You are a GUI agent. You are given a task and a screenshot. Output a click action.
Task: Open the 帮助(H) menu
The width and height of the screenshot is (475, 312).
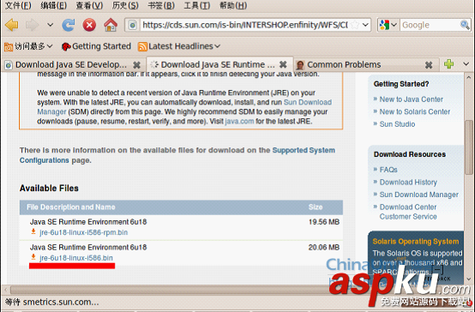click(x=233, y=5)
